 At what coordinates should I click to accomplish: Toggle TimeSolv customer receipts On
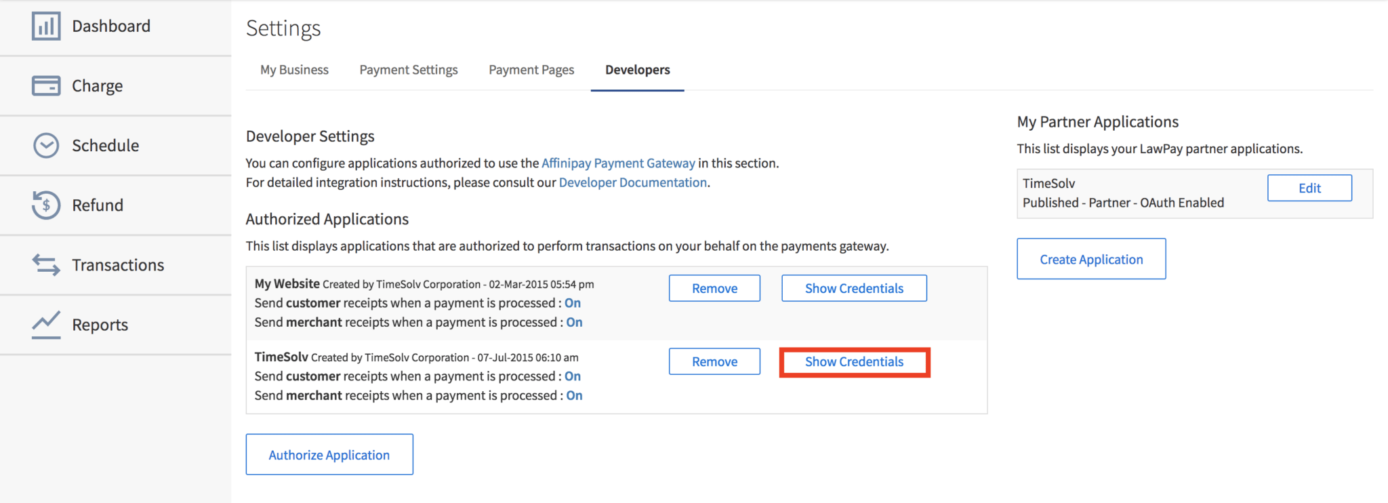573,376
